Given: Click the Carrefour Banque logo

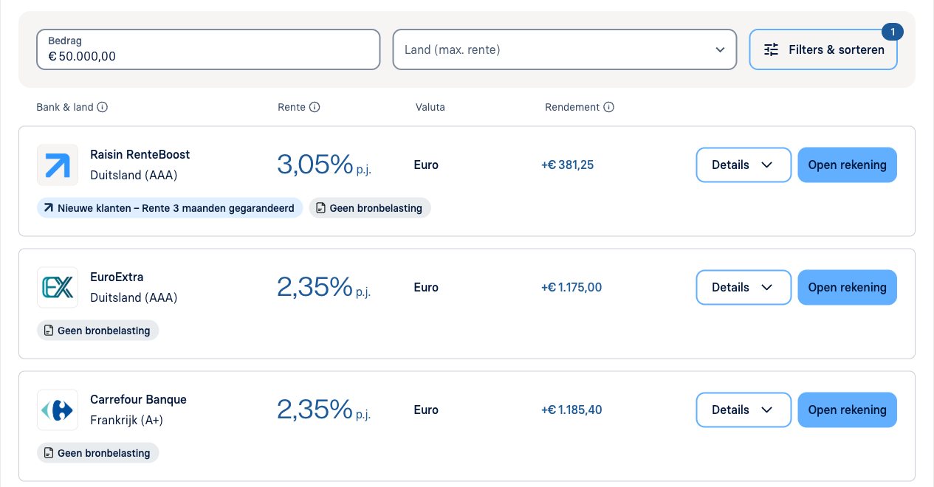Looking at the screenshot, I should point(58,410).
